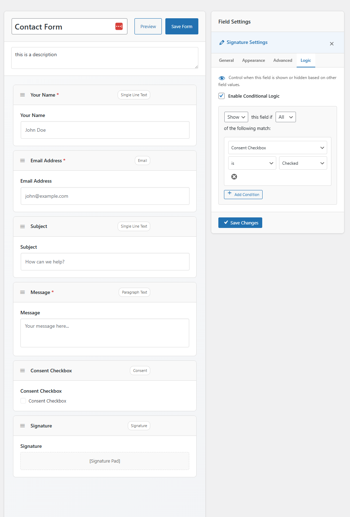Click the eye icon above the conditional logic description
The width and height of the screenshot is (350, 517).
(x=222, y=78)
